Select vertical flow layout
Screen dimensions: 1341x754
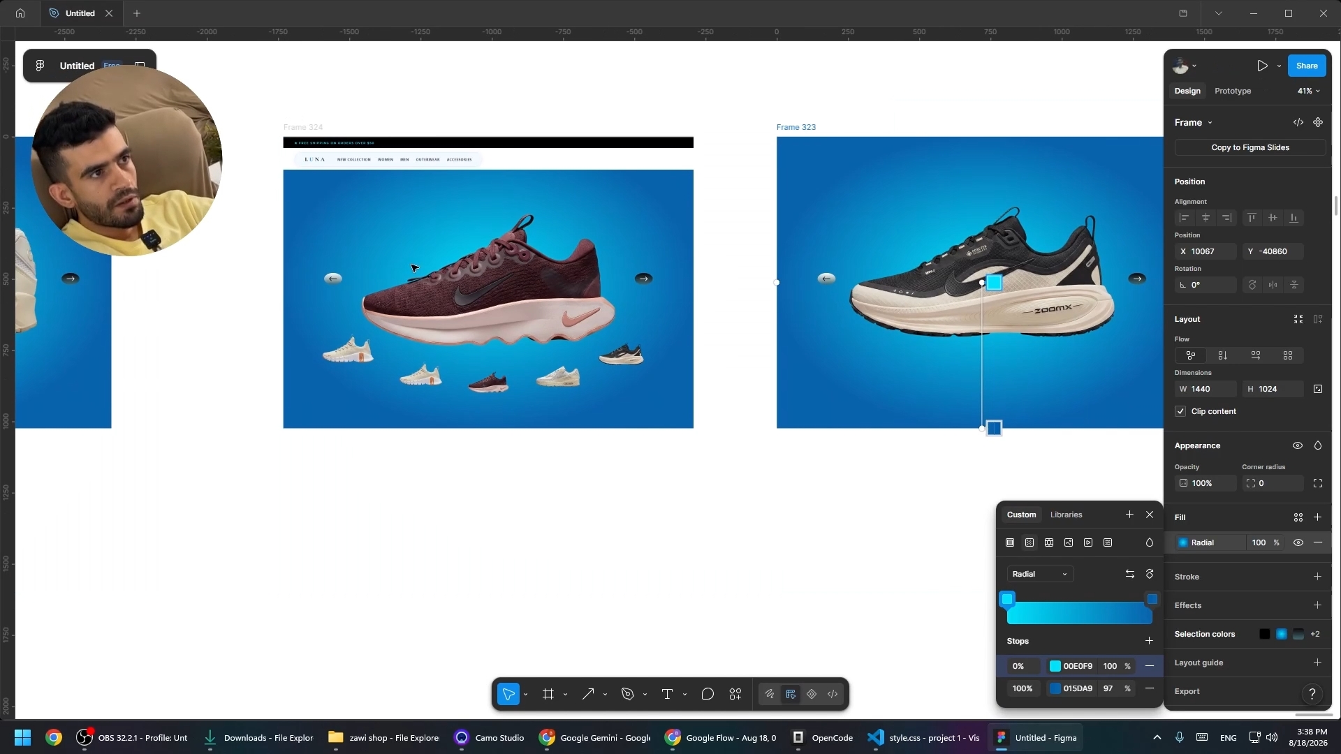1223,355
